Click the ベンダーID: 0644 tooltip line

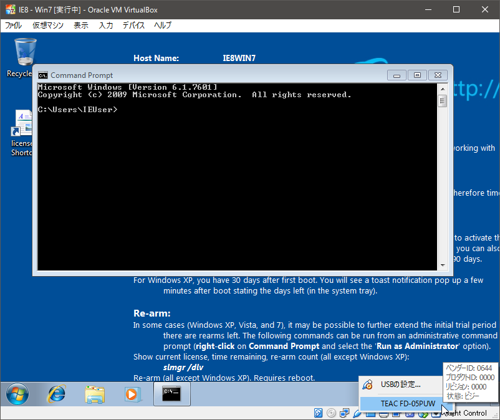coord(469,368)
